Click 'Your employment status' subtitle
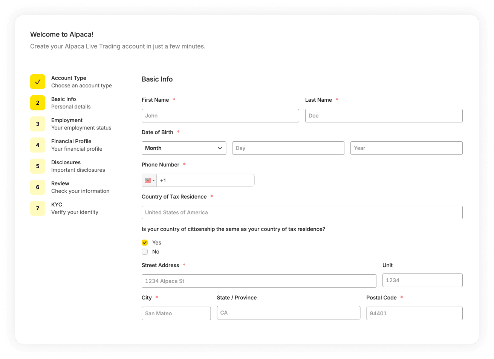Image resolution: width=494 pixels, height=359 pixels. 81,128
